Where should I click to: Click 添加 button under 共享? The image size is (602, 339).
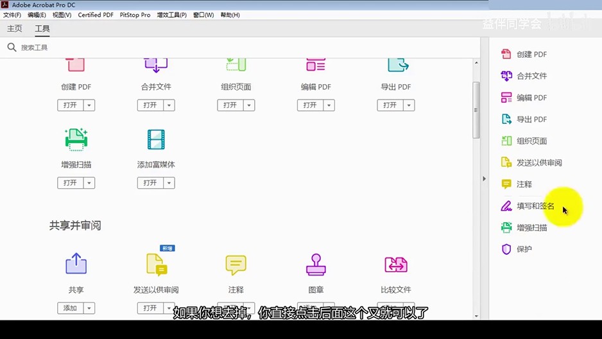[x=71, y=308]
